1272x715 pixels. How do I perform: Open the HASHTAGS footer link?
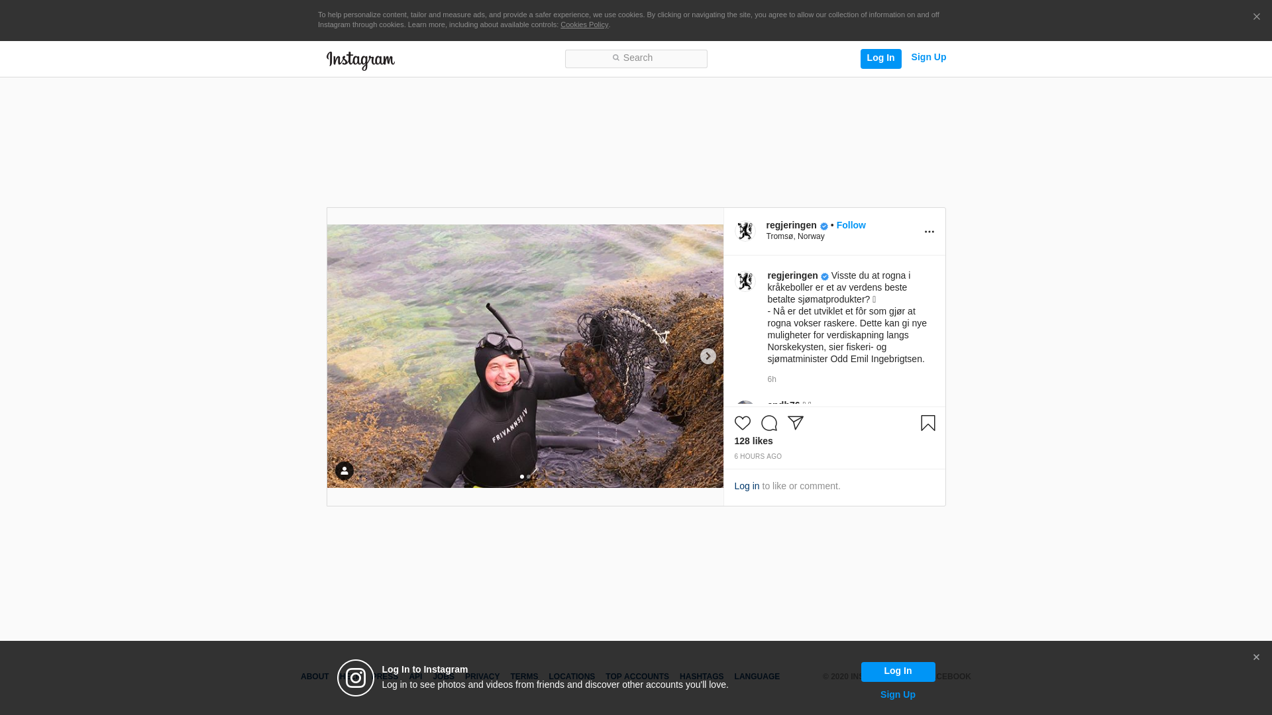point(702,677)
